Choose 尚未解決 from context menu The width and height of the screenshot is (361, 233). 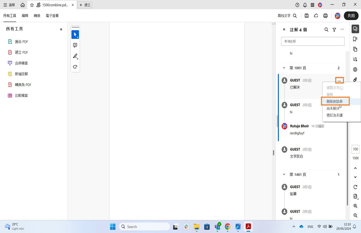[x=333, y=108]
